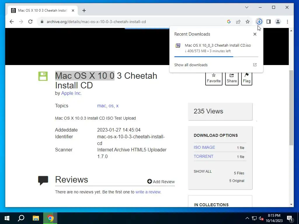Favorite this archive item
The width and height of the screenshot is (299, 224).
pos(214,78)
